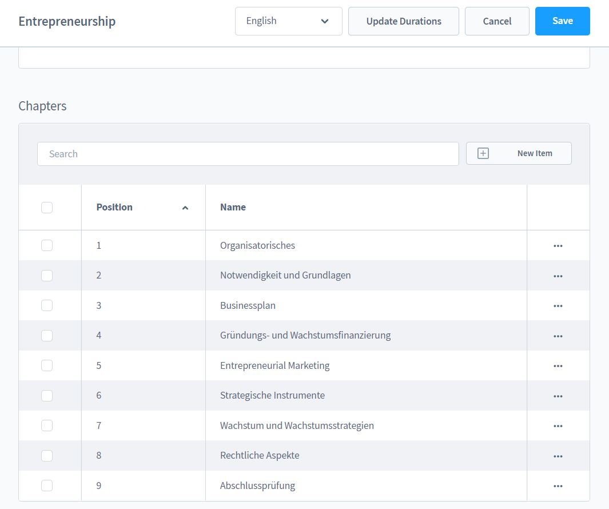This screenshot has height=509, width=609.
Task: Sort by the Name column header
Action: click(233, 207)
